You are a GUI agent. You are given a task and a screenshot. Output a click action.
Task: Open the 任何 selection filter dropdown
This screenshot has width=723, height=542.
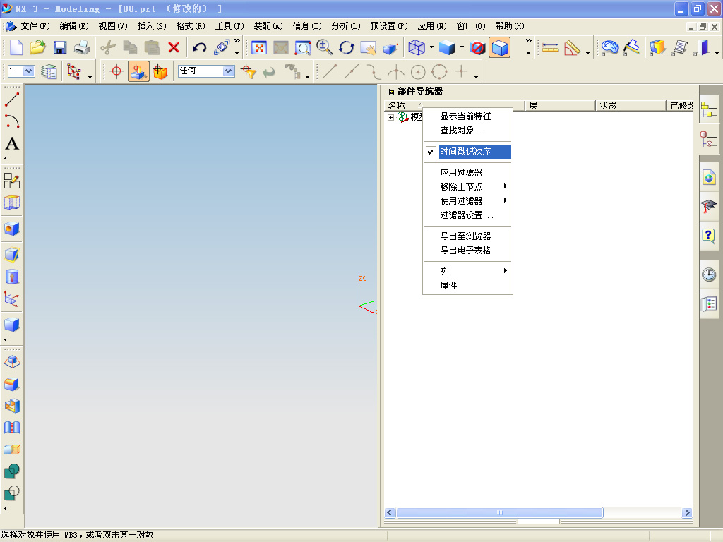click(228, 71)
